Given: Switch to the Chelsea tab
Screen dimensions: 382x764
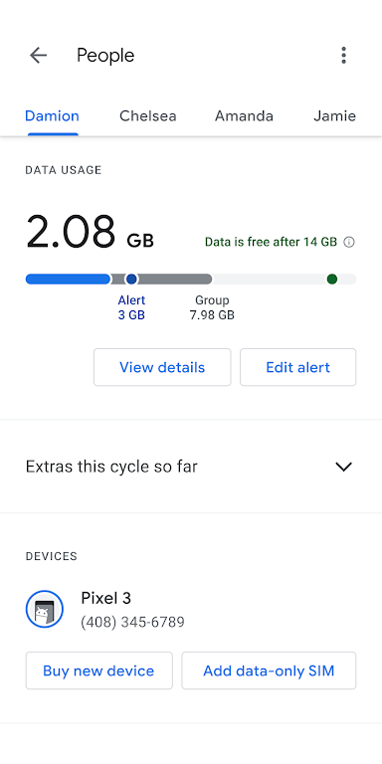Looking at the screenshot, I should click(x=147, y=116).
